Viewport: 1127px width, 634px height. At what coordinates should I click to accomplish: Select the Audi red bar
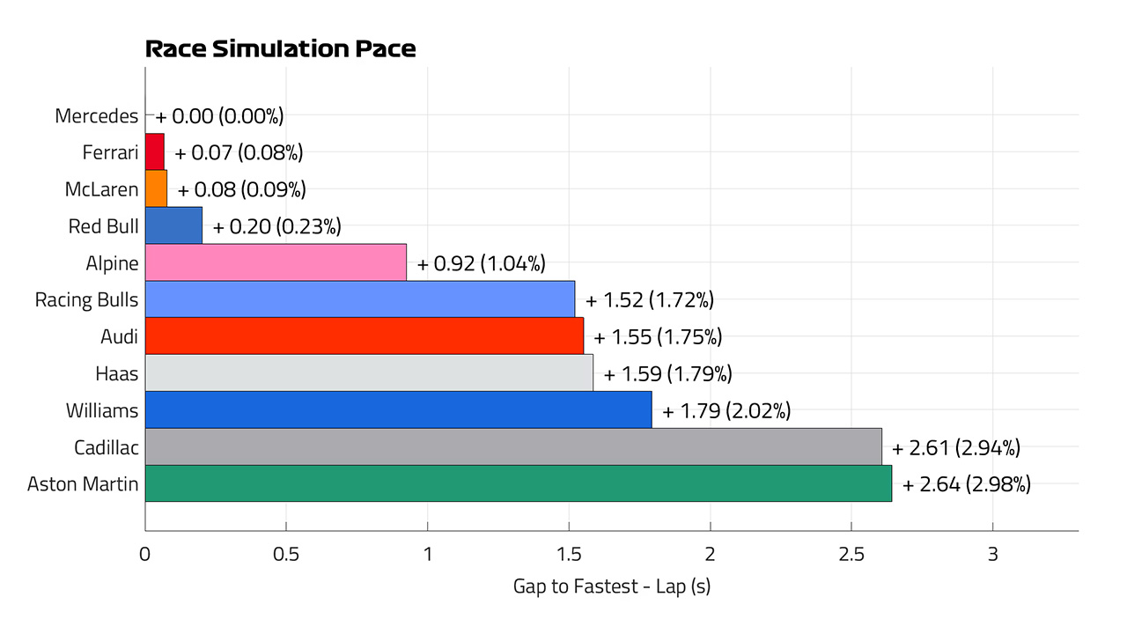(x=365, y=336)
